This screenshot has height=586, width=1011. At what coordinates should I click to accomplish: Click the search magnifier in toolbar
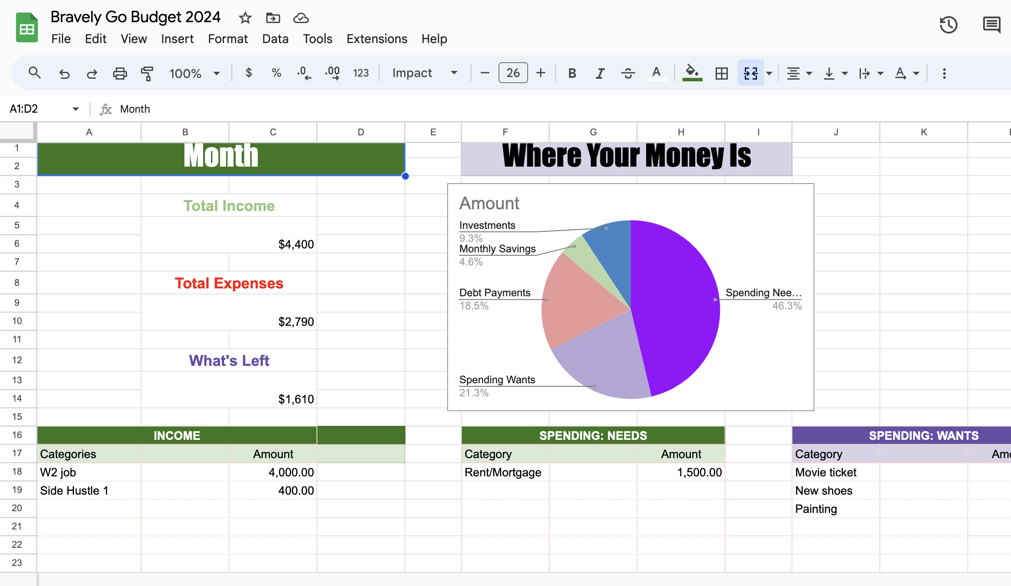point(34,73)
